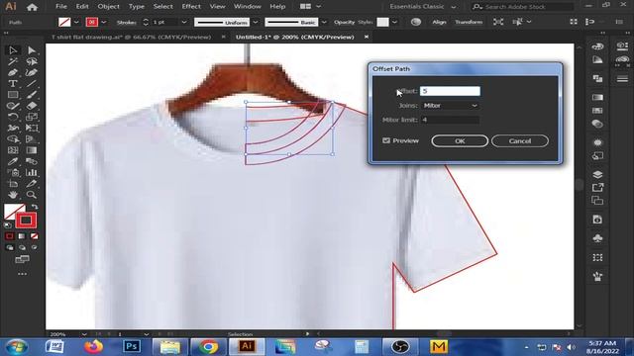This screenshot has width=634, height=356.
Task: Select the Paintbrush tool
Action: [x=32, y=95]
